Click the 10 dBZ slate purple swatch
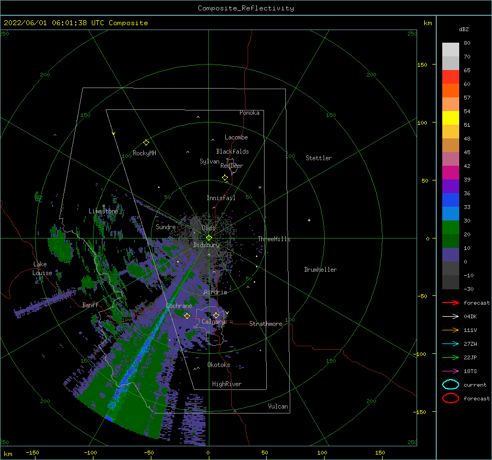Screen dimensions: 492x460 450,255
